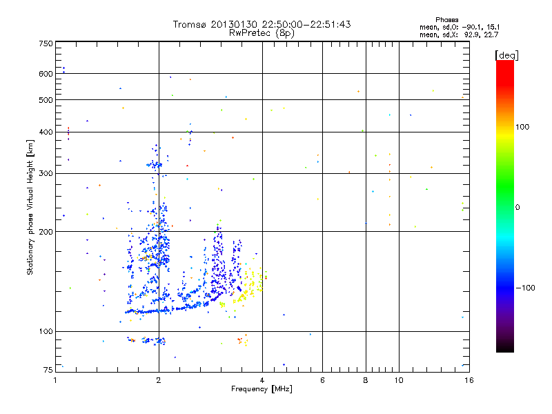Click the '10' frequency axis tick label
Viewport: 552px width, 414px height.
(x=399, y=380)
